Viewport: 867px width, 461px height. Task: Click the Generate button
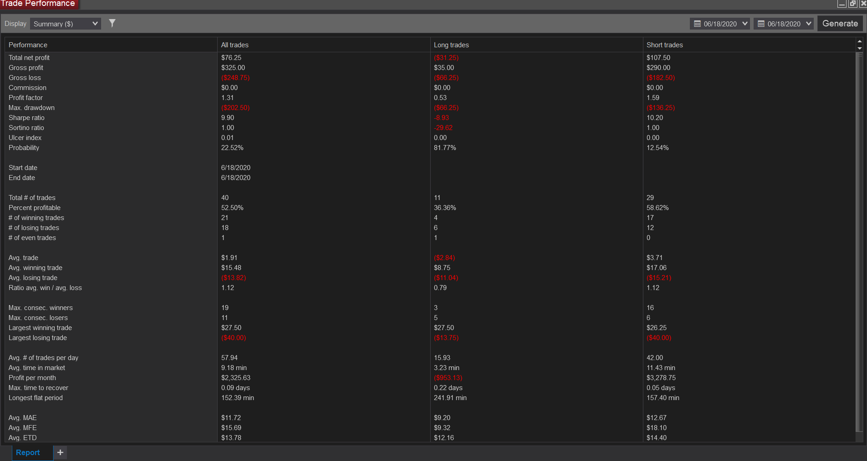(x=840, y=24)
